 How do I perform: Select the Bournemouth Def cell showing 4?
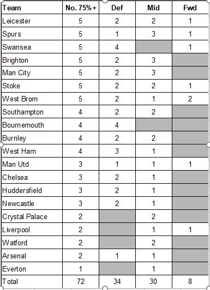click(x=117, y=125)
